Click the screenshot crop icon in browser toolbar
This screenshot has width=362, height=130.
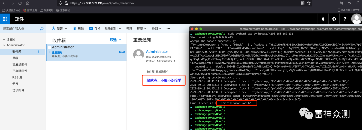[x=341, y=3]
